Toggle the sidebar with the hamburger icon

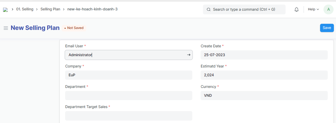[x=6, y=28]
